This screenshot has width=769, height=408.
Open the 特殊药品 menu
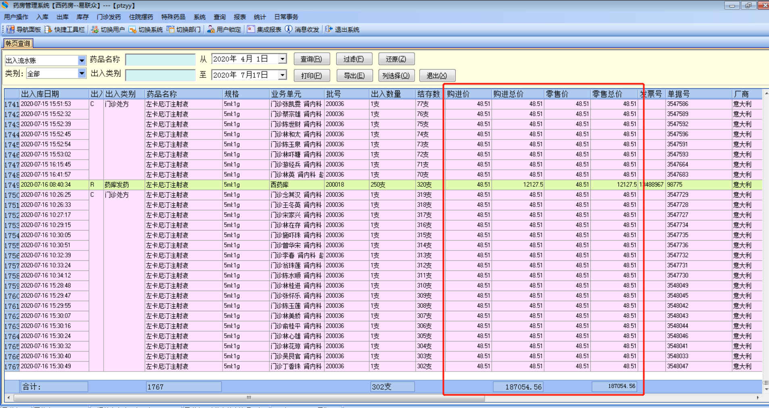click(x=173, y=17)
